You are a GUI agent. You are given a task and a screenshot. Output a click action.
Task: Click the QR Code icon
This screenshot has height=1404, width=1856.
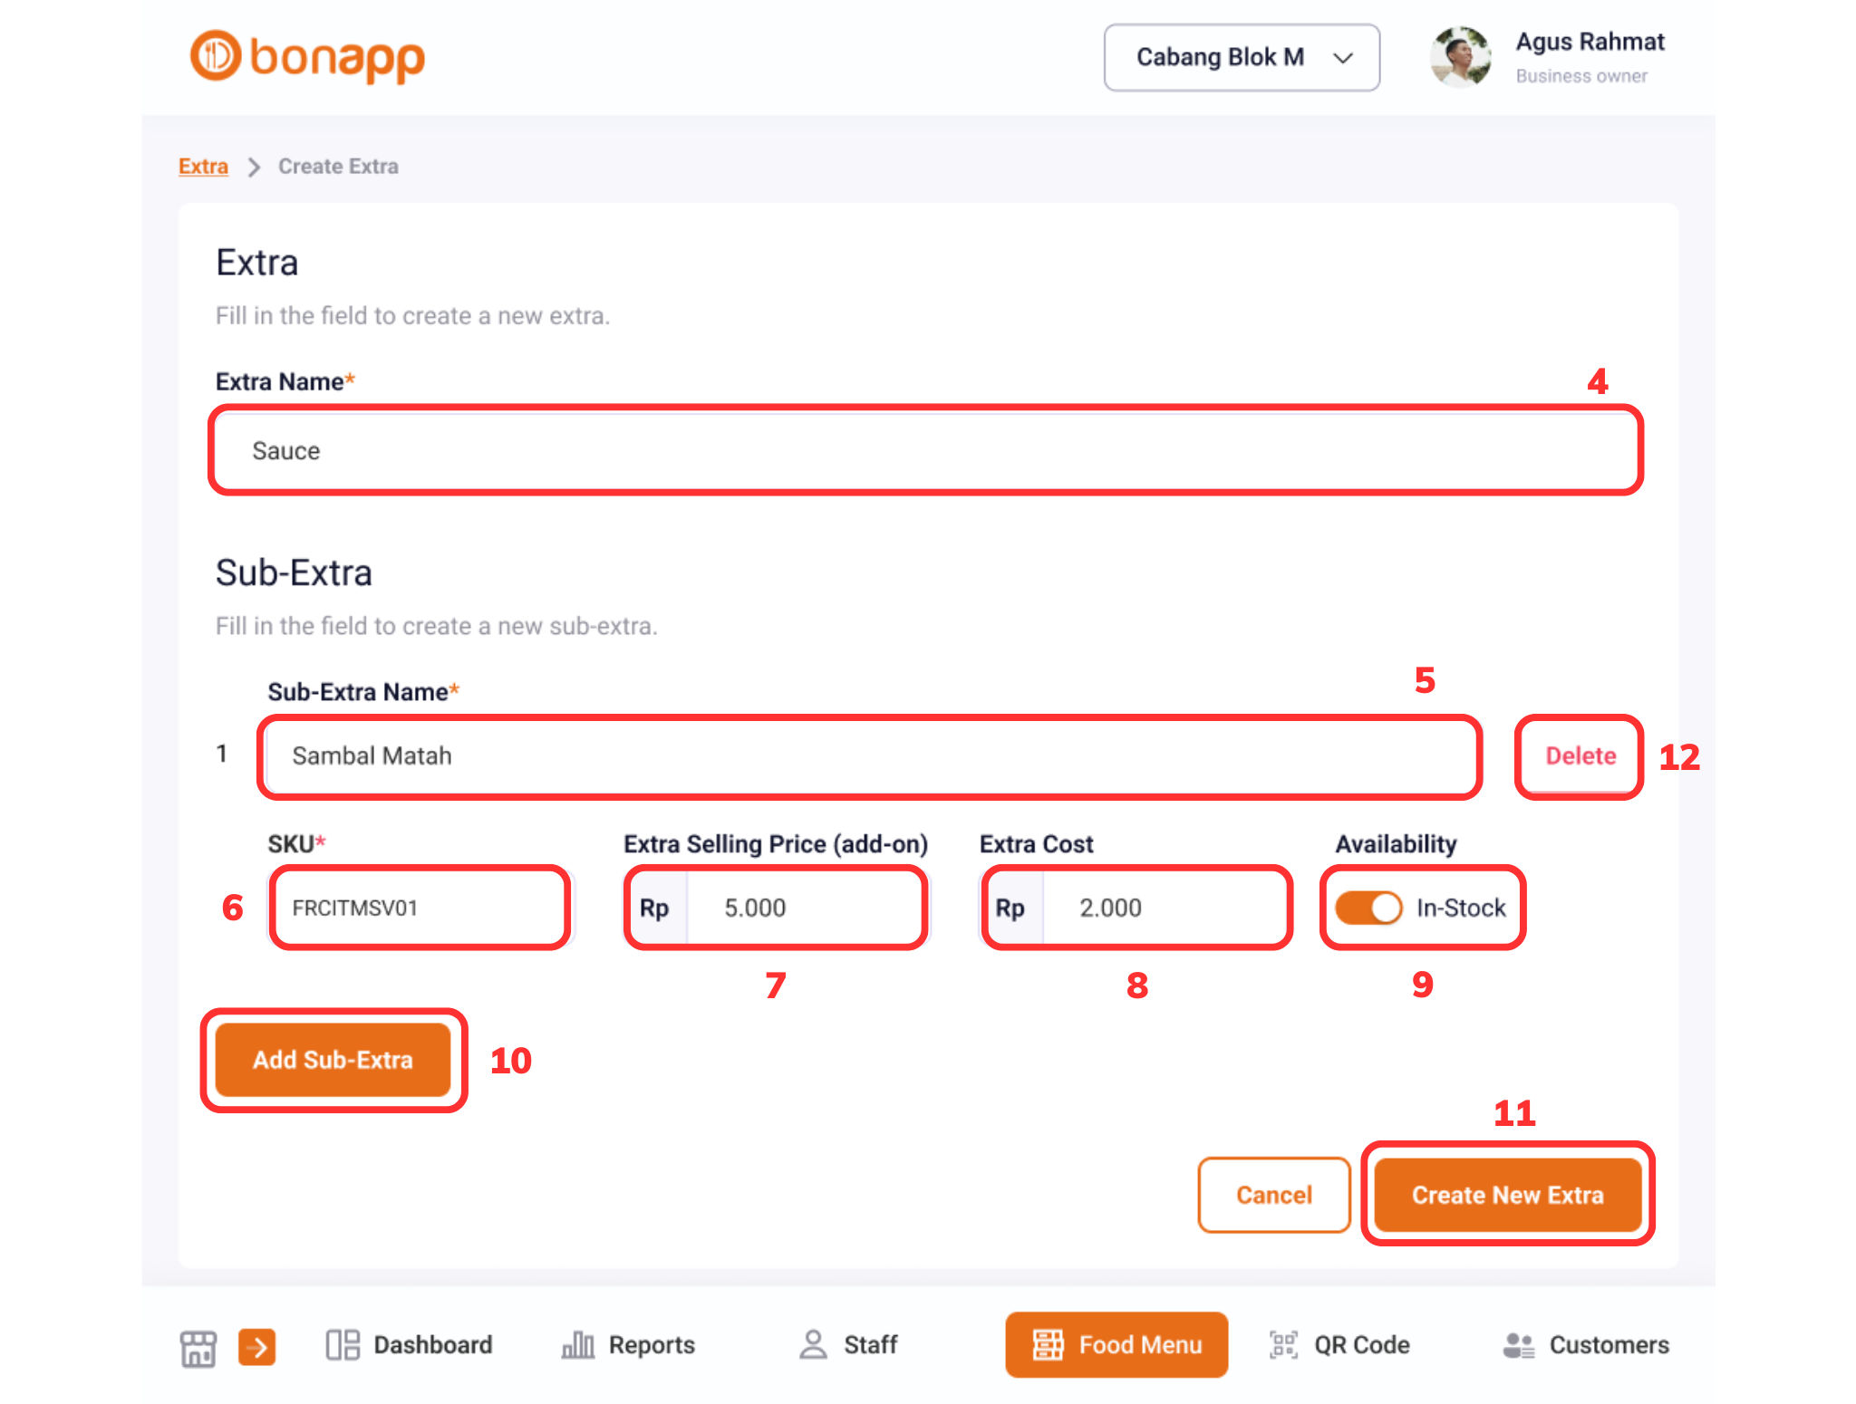click(x=1281, y=1345)
